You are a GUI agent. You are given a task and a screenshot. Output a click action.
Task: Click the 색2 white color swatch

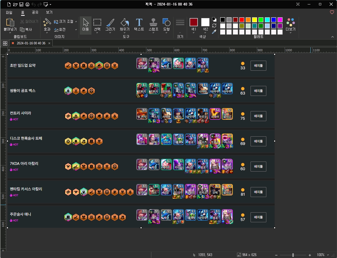pos(205,22)
